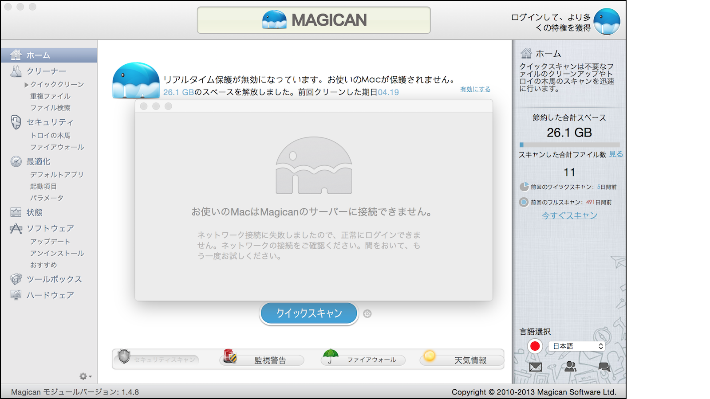Open the users community icon

click(570, 366)
